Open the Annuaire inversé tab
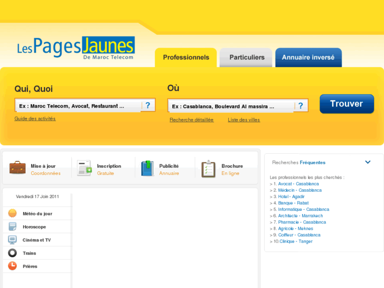The image size is (384, 288). (x=308, y=58)
